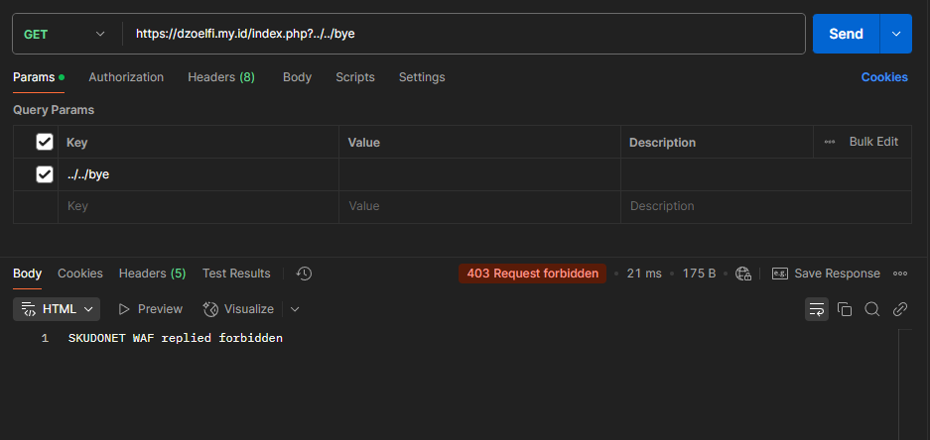Copy response body with copy icon
The image size is (930, 440).
[845, 309]
